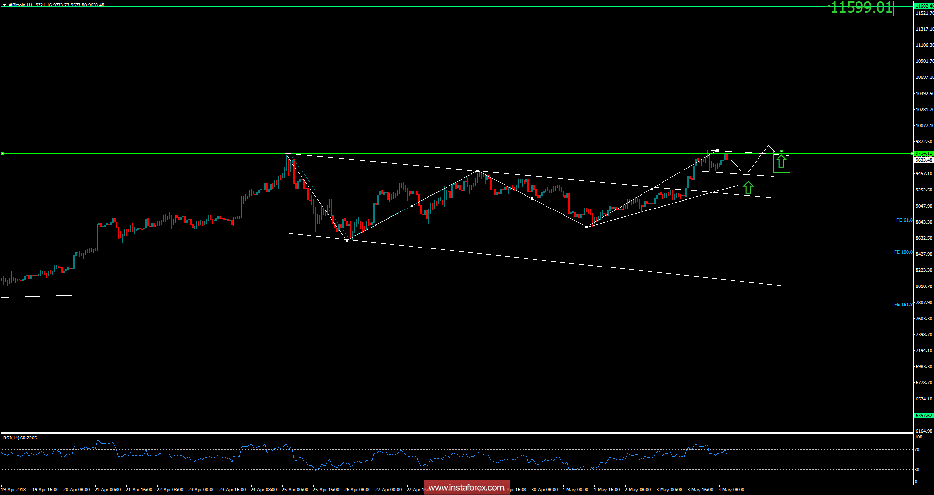The width and height of the screenshot is (934, 495).
Task: Select the white square anchor on the zigzag pattern
Action: (478, 171)
